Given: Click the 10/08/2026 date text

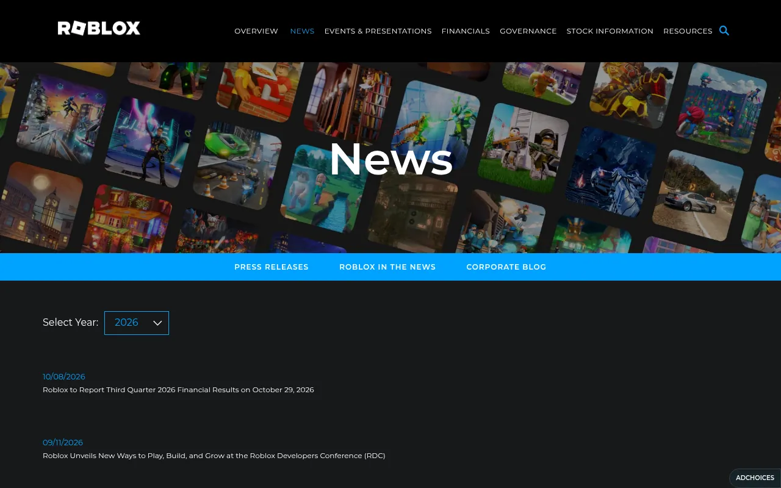Looking at the screenshot, I should click(64, 377).
